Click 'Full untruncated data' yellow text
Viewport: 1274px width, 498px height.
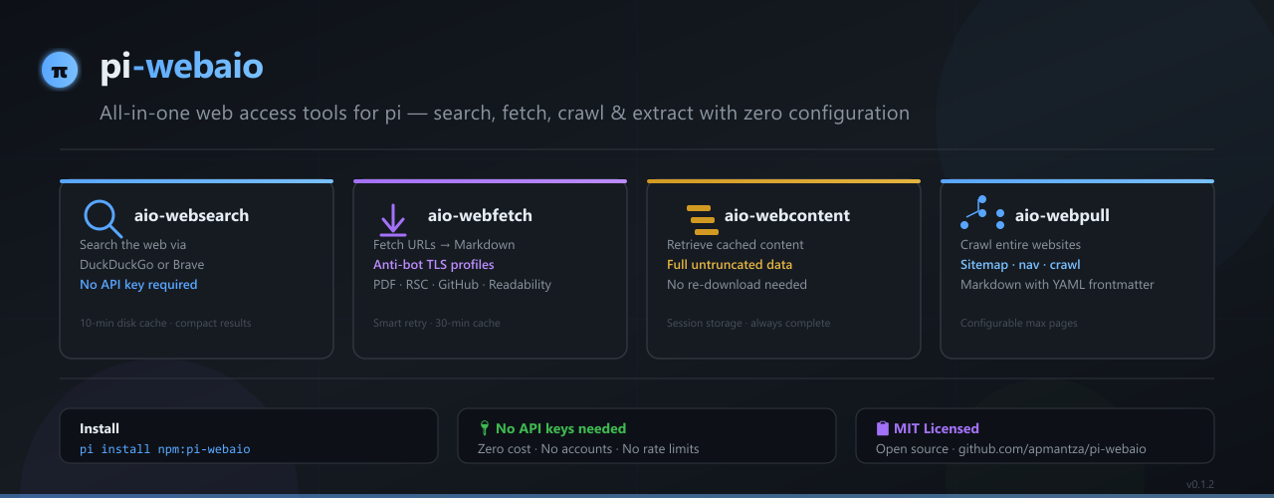tap(730, 265)
